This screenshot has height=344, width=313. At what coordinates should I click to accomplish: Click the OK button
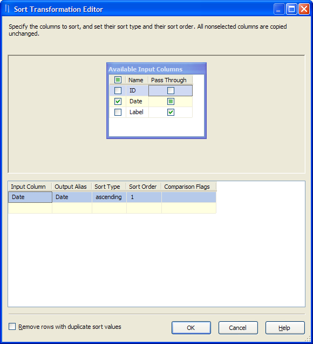click(191, 328)
